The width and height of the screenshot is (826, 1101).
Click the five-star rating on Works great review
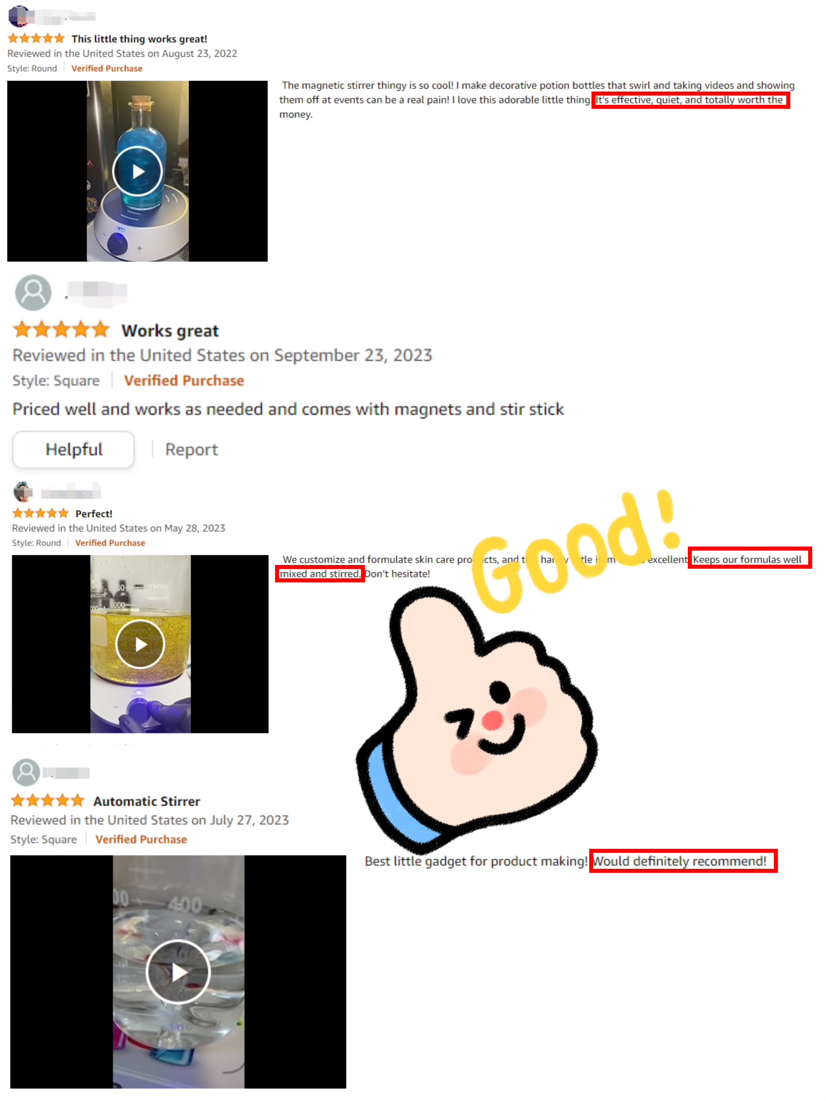(61, 329)
